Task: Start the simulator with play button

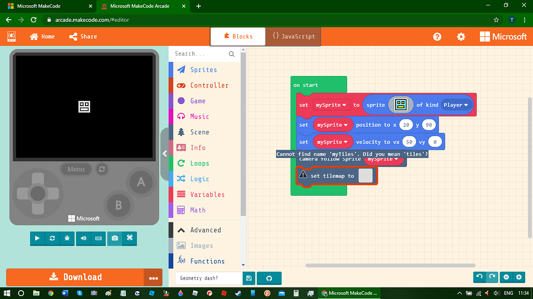Action: [37, 238]
